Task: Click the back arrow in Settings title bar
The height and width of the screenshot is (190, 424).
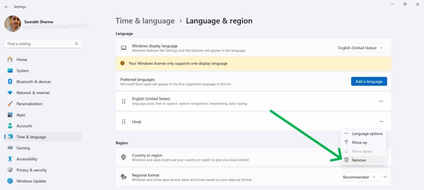Action: coord(7,7)
